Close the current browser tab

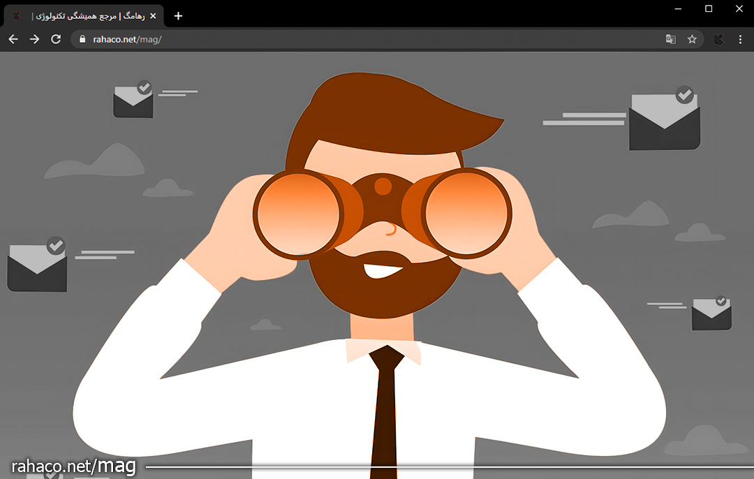click(153, 15)
